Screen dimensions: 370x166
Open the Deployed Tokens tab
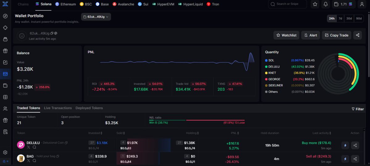89,108
